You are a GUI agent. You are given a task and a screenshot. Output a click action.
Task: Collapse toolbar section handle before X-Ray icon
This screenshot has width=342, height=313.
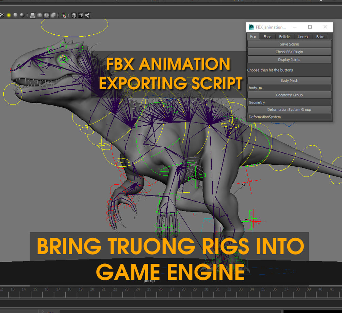(x=68, y=15)
